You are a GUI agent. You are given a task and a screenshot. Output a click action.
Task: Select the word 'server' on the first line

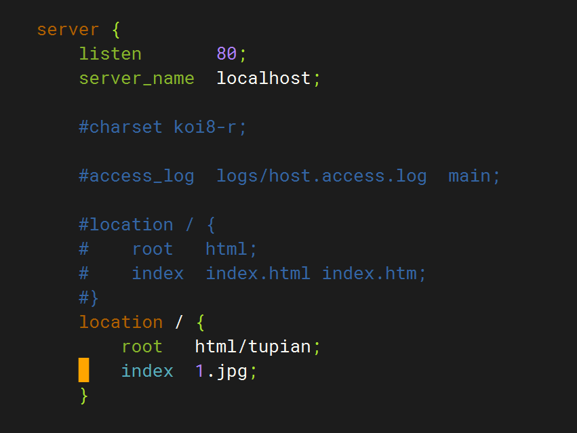pyautogui.click(x=68, y=29)
